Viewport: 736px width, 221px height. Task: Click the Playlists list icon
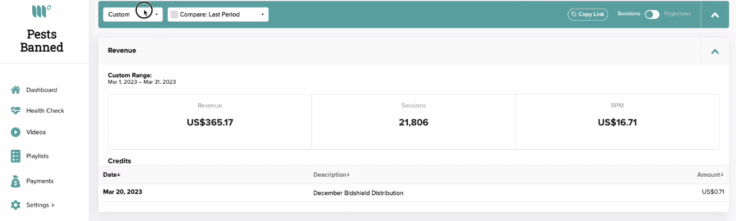[x=16, y=156]
